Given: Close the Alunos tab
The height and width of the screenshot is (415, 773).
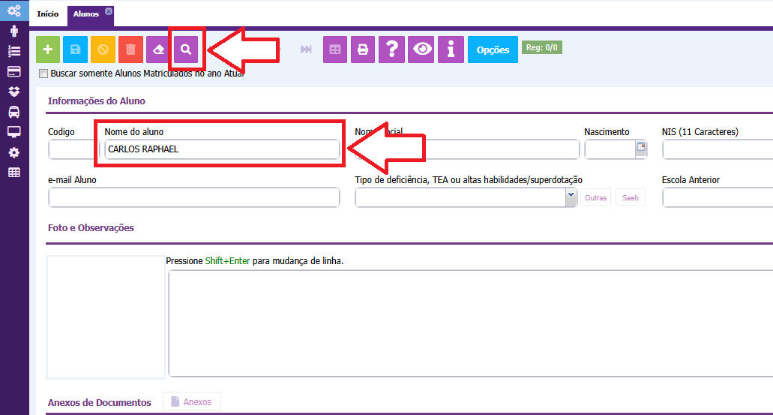Looking at the screenshot, I should coord(109,11).
